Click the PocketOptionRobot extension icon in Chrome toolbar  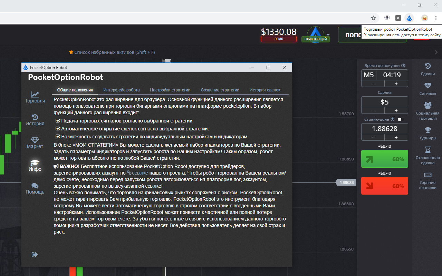(409, 18)
